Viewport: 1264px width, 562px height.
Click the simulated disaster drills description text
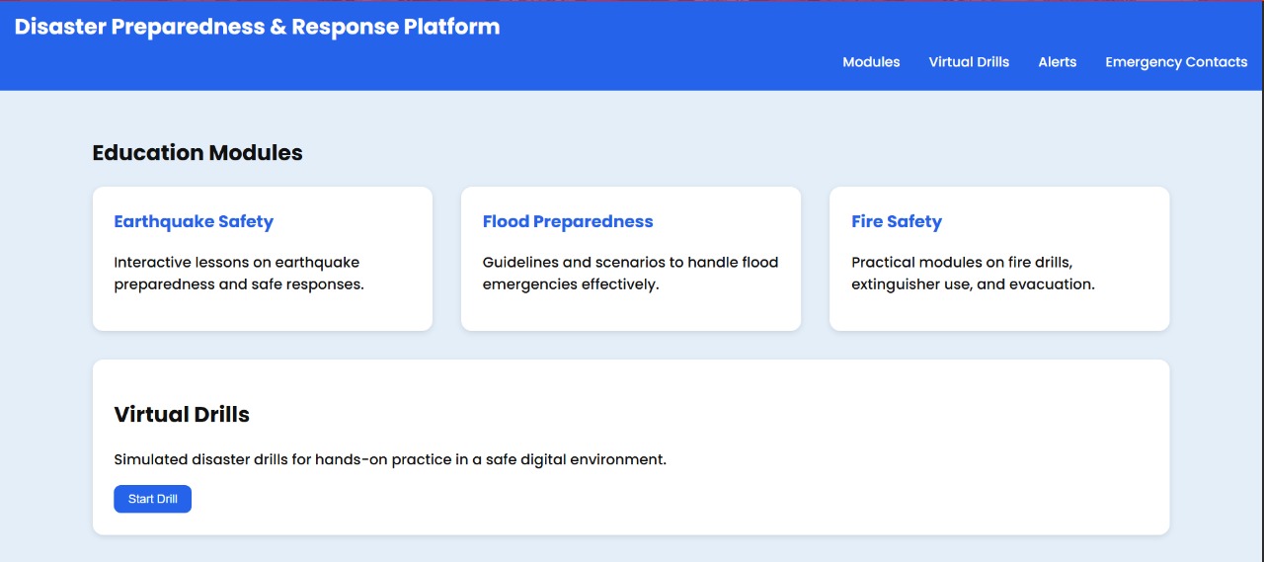click(390, 460)
